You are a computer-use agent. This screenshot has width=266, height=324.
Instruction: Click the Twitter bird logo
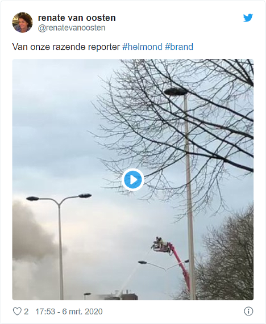(x=248, y=18)
